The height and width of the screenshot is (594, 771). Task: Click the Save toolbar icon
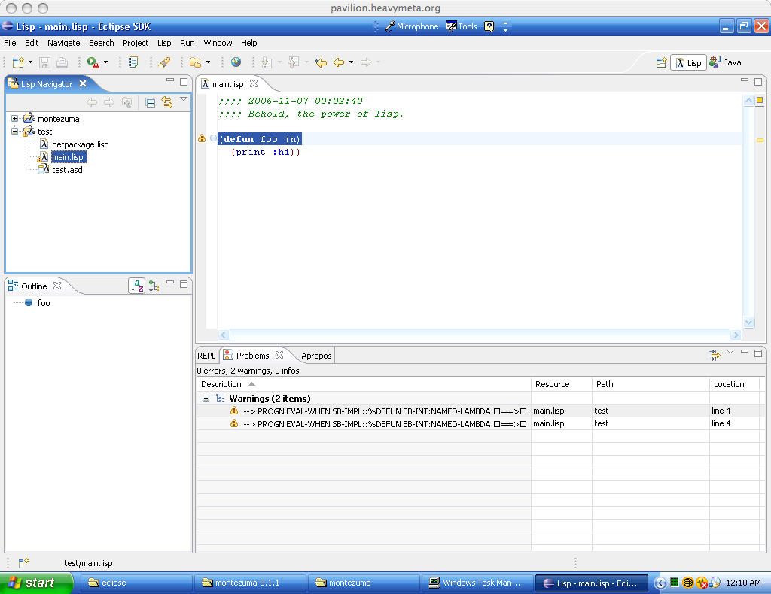(44, 62)
